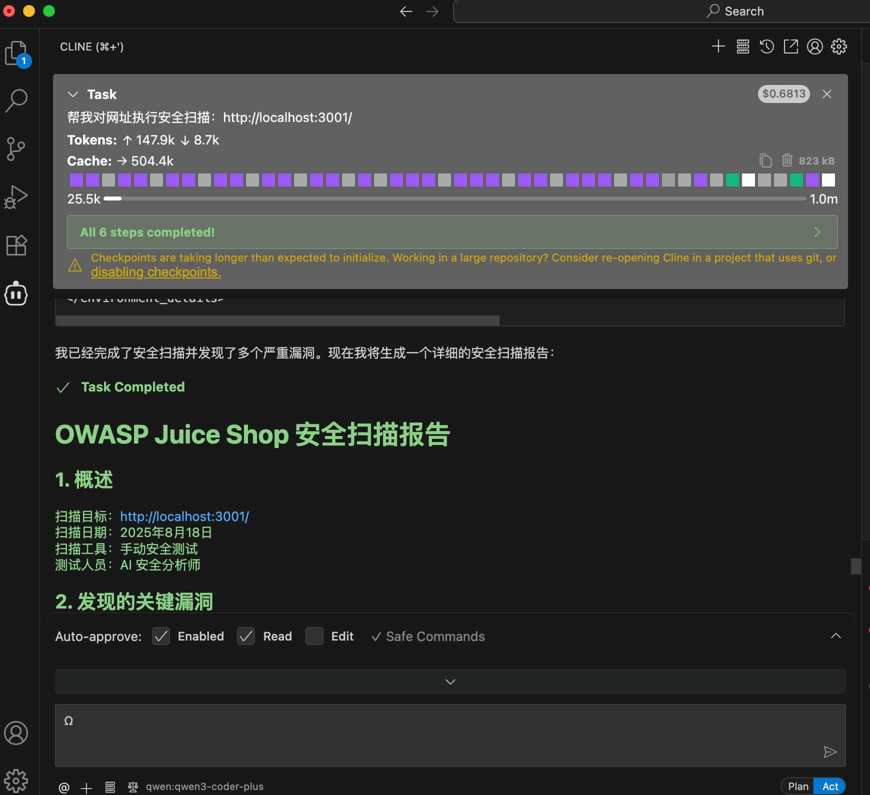Image resolution: width=870 pixels, height=795 pixels.
Task: Collapse the Task header chevron
Action: [x=73, y=94]
